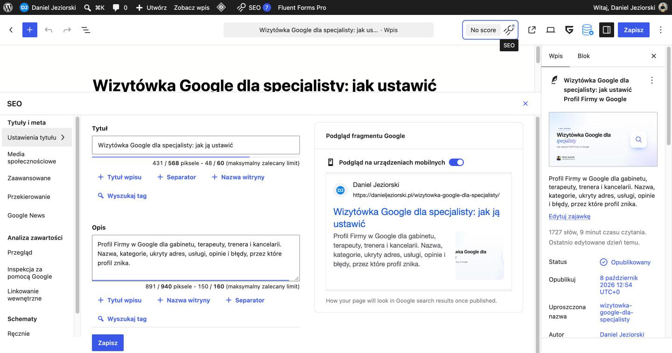The height and width of the screenshot is (353, 672).
Task: Open the post actions three-dot menu
Action: (652, 80)
